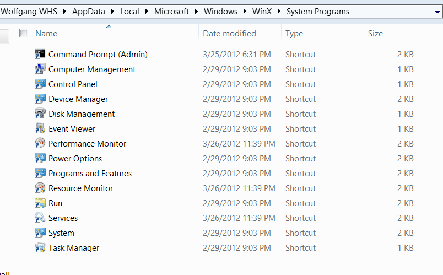Viewport: 443px width, 275px height.
Task: Navigate to the Microsoft breadcrumb folder
Action: [x=171, y=12]
